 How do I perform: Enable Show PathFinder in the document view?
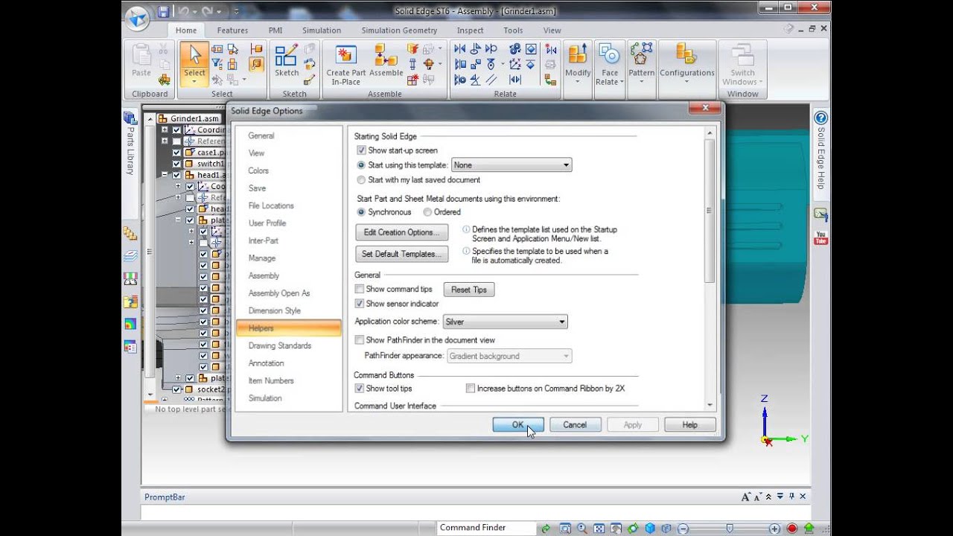(360, 340)
